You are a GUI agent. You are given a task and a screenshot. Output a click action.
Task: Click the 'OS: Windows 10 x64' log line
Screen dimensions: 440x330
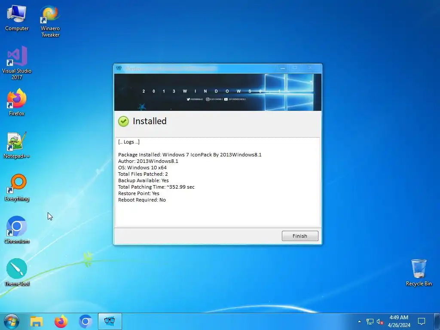142,168
